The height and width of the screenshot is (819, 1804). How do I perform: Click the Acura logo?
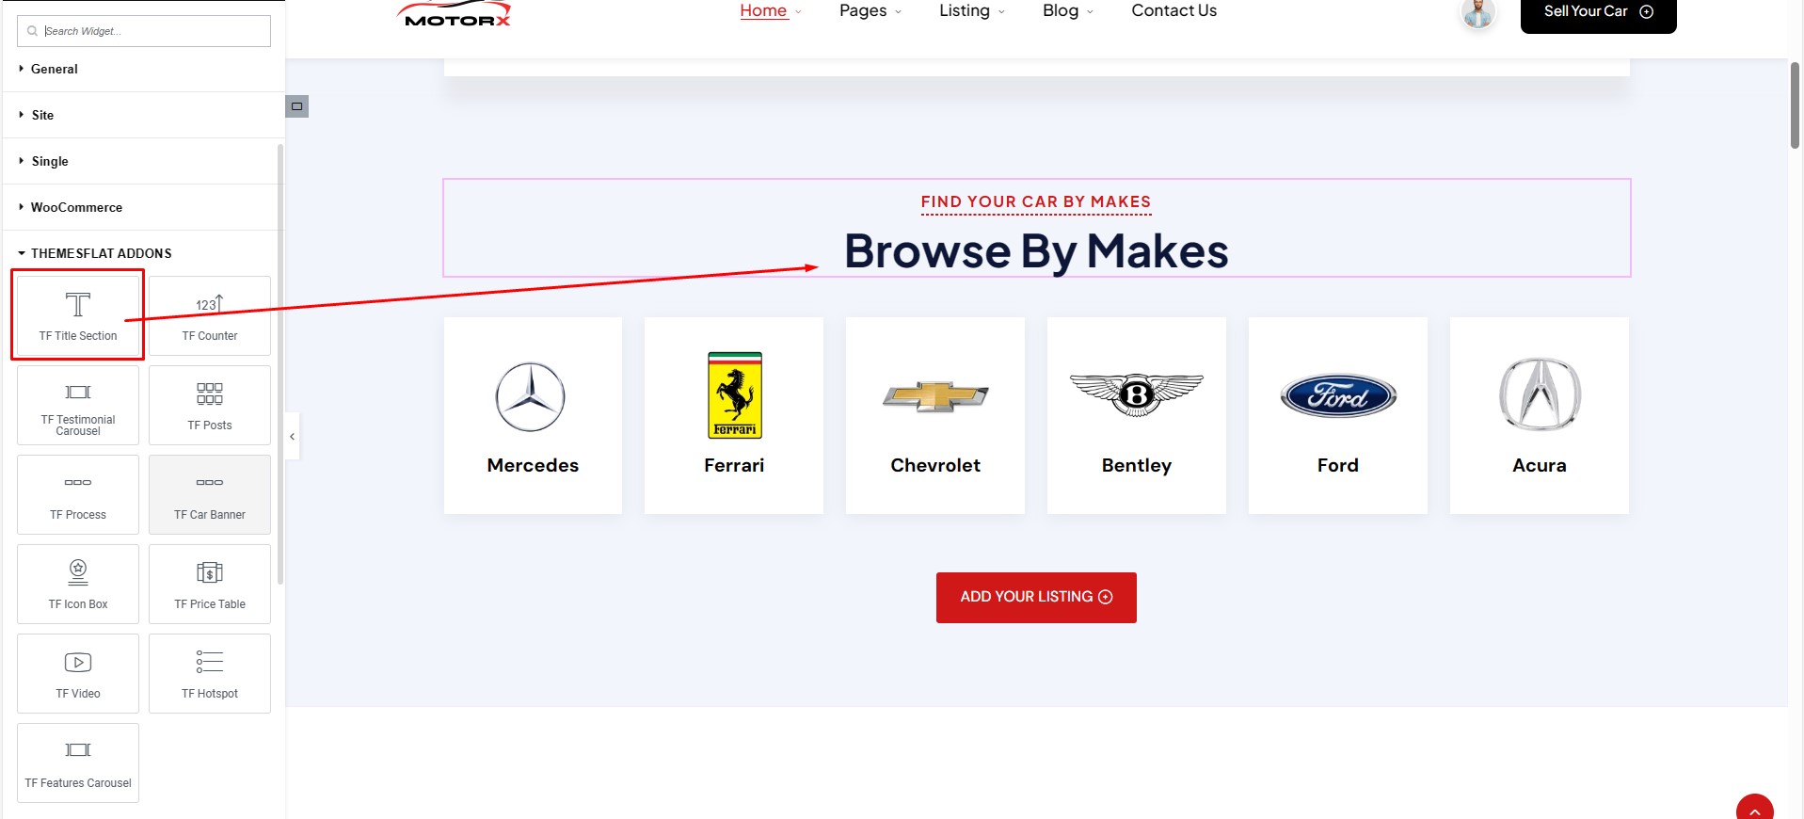point(1540,394)
